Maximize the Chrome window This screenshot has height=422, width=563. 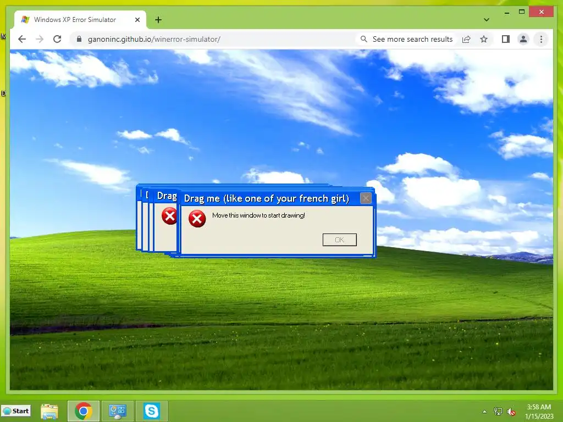pos(522,12)
